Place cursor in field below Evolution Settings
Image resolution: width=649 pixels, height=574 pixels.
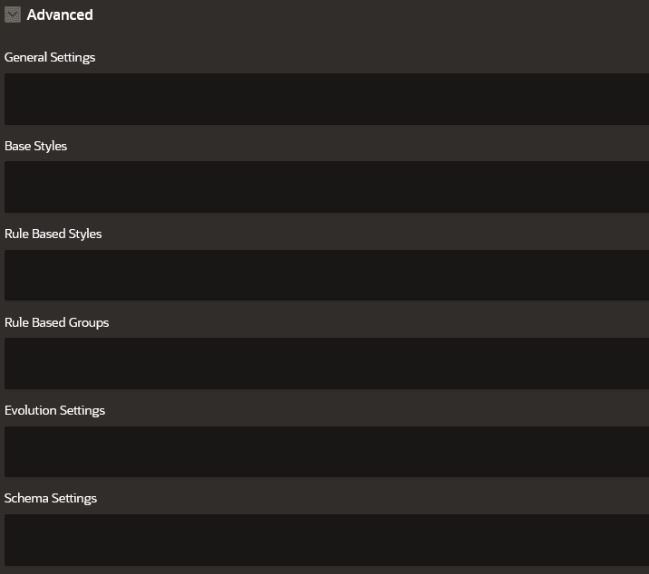pos(326,452)
